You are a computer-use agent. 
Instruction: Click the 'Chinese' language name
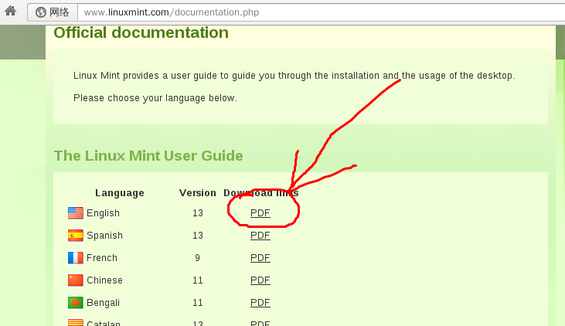click(104, 280)
